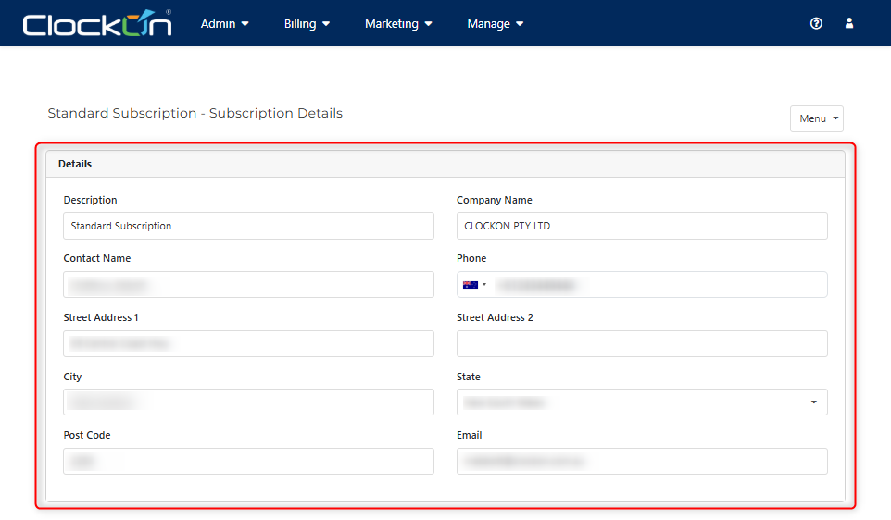The image size is (891, 520).
Task: Focus the empty Street Address 2 field
Action: click(642, 343)
